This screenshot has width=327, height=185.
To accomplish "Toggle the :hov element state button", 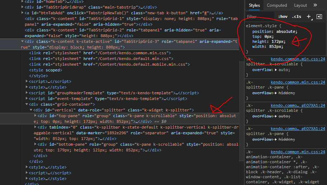I will [x=283, y=17].
